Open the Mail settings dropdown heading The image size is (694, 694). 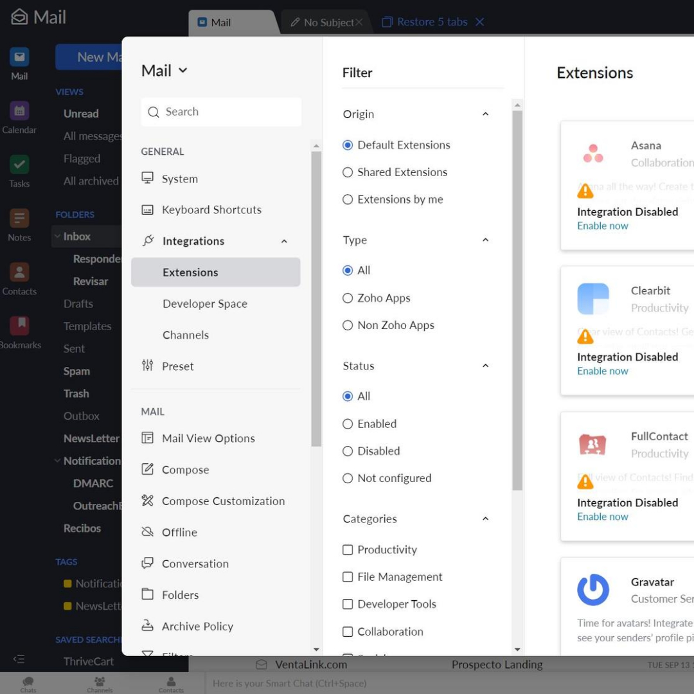pos(165,71)
